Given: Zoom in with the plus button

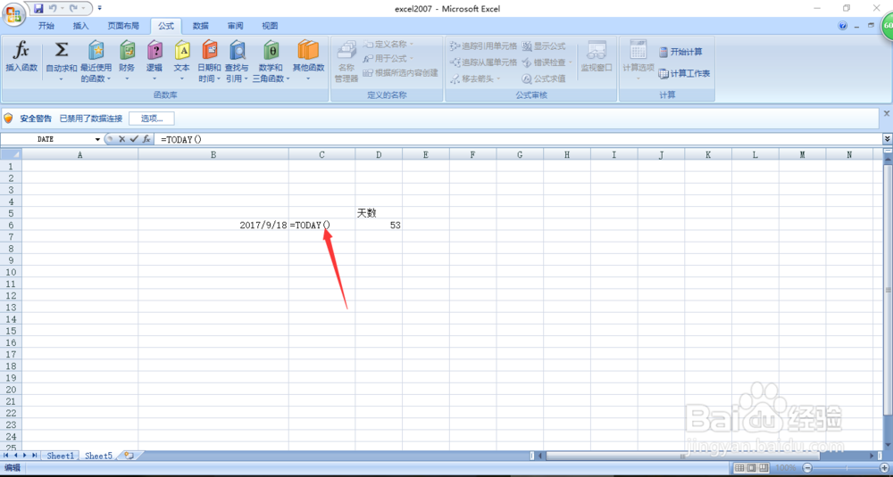Looking at the screenshot, I should click(x=886, y=468).
